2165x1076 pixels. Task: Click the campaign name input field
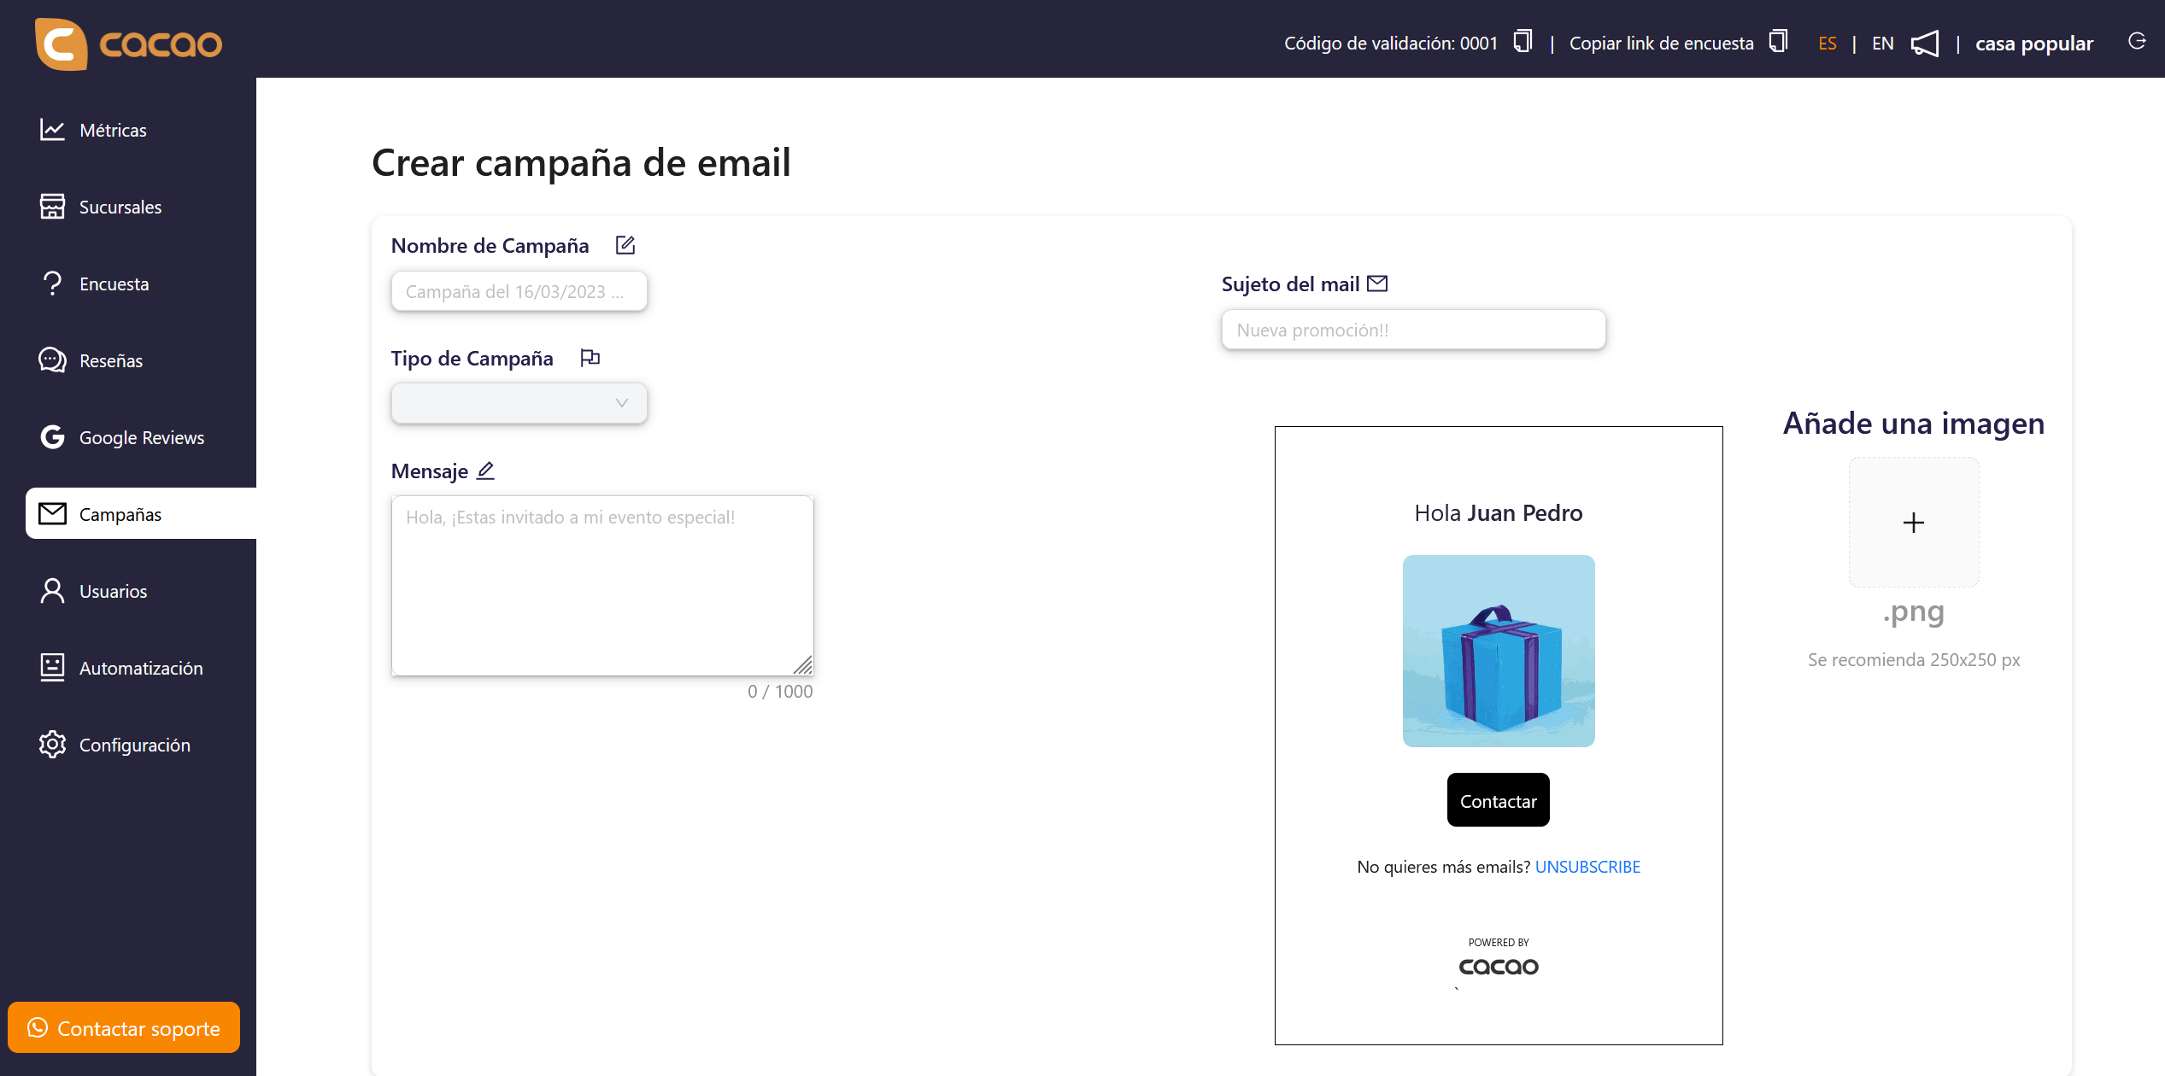(519, 290)
